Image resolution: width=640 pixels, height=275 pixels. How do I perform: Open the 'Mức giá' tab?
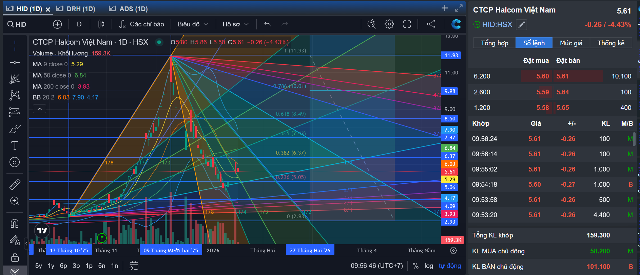click(x=571, y=43)
